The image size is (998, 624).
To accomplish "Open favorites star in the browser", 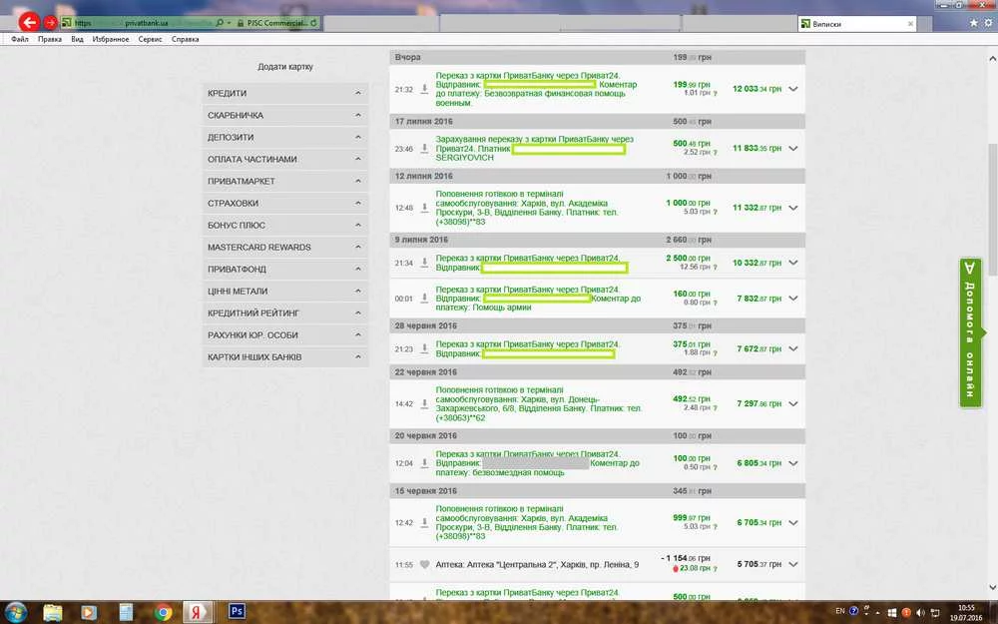I will (x=974, y=22).
